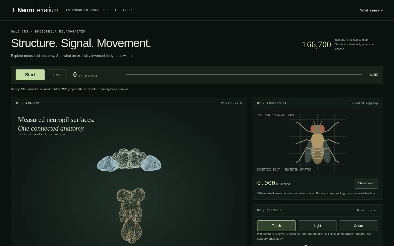Start the simulation
This screenshot has height=246, width=394.
point(30,75)
